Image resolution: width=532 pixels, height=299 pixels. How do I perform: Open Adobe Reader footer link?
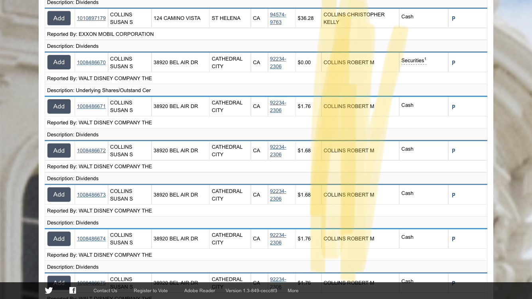point(200,291)
